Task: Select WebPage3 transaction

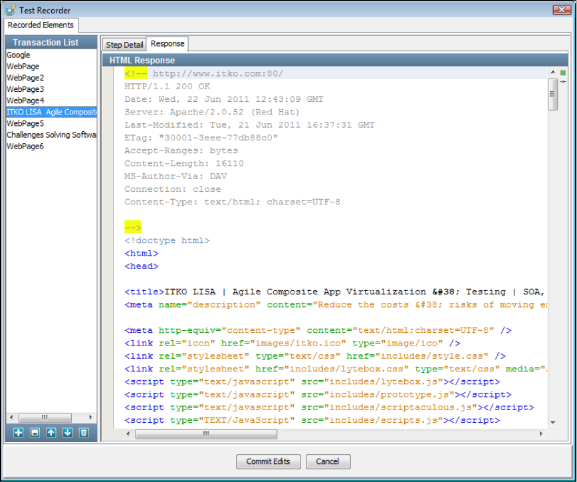Action: (x=52, y=89)
